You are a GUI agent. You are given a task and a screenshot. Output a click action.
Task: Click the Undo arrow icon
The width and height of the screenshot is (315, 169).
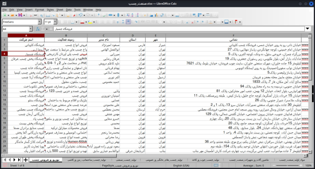(80, 15)
